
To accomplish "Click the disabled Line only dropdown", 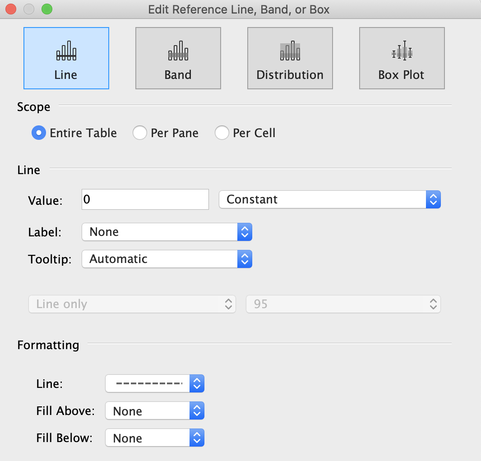I will [132, 304].
